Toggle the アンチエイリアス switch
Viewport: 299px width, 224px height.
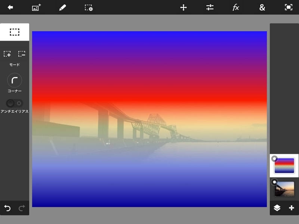(15, 103)
